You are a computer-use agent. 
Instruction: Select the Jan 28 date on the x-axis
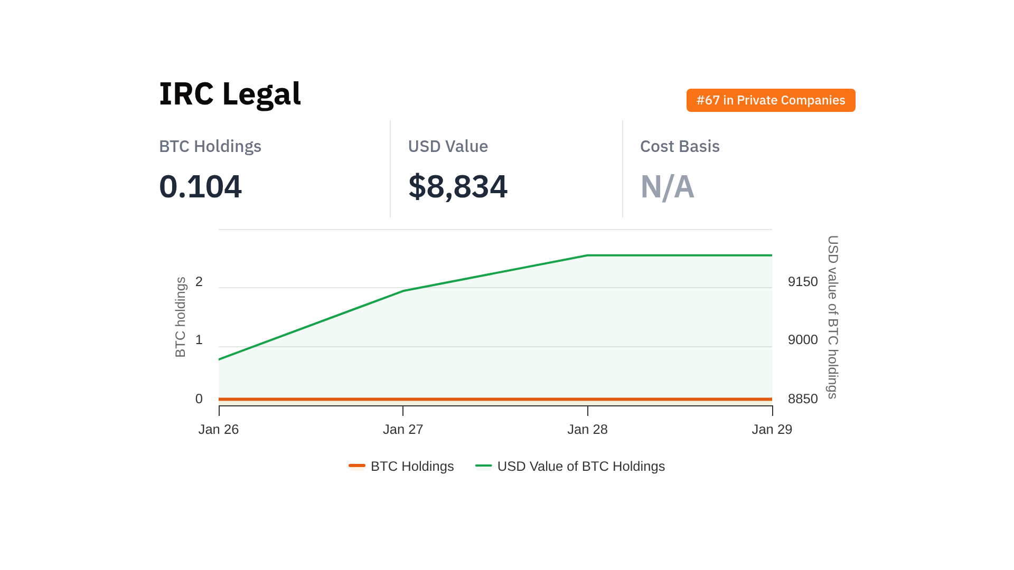[587, 430]
